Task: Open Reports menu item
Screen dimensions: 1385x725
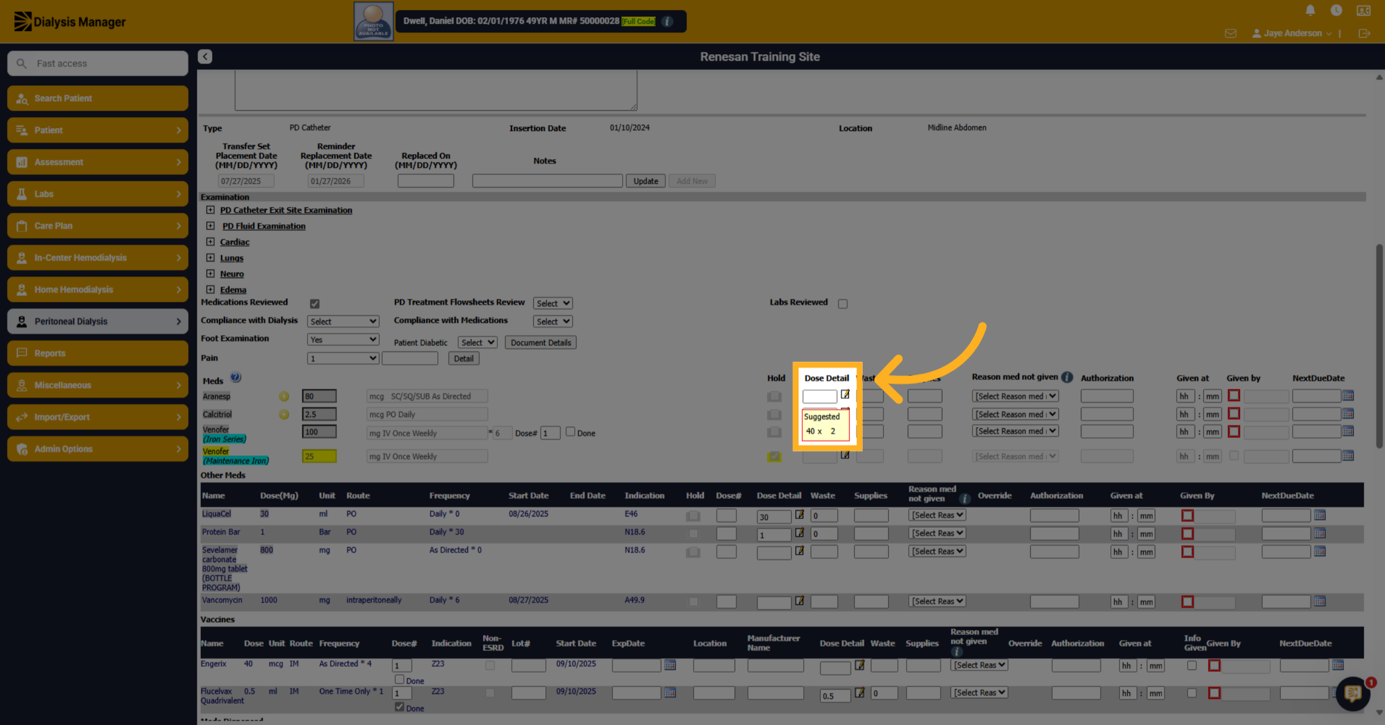Action: tap(98, 353)
